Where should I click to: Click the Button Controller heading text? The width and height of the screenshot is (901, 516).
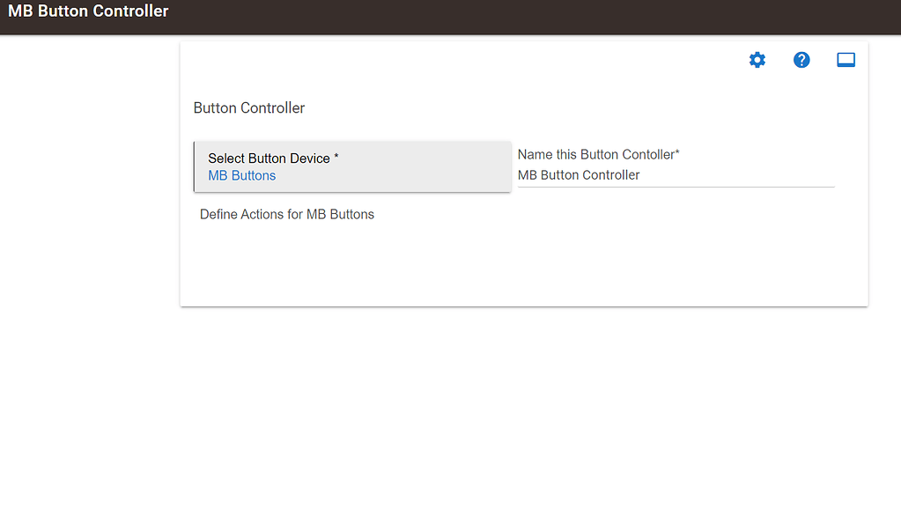click(248, 108)
